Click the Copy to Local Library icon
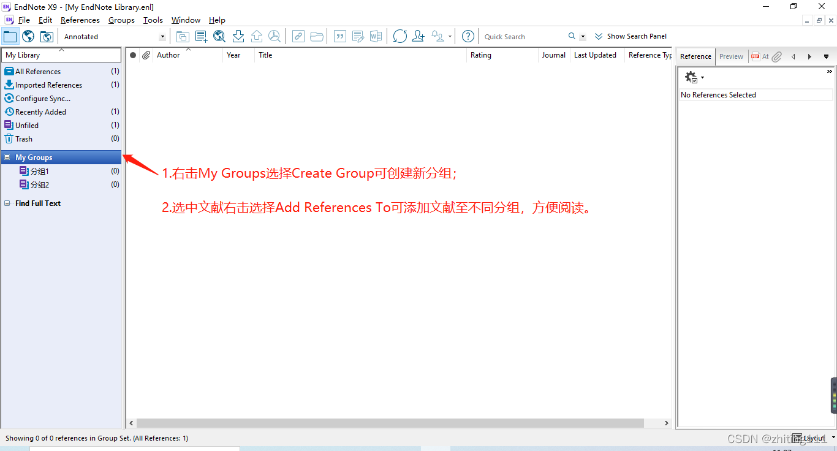The height and width of the screenshot is (451, 837). (x=183, y=36)
